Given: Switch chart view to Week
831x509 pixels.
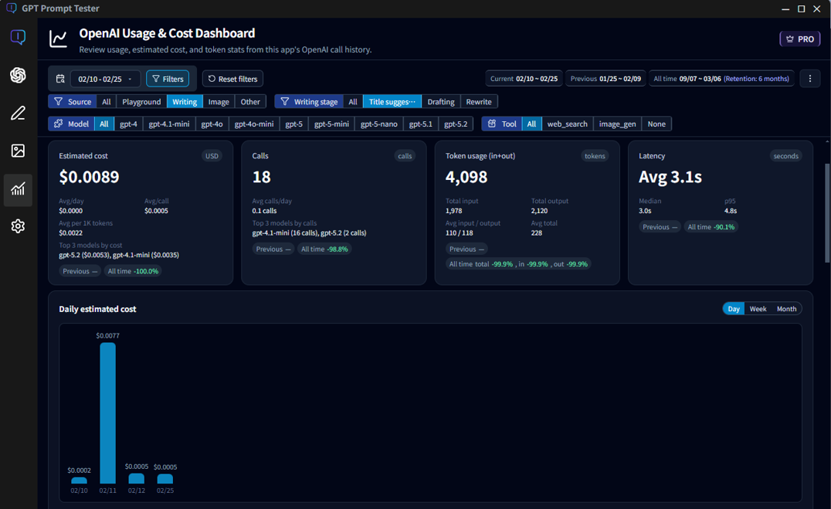Looking at the screenshot, I should pyautogui.click(x=758, y=308).
